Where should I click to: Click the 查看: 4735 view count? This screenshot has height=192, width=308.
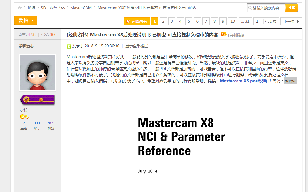click(x=27, y=34)
